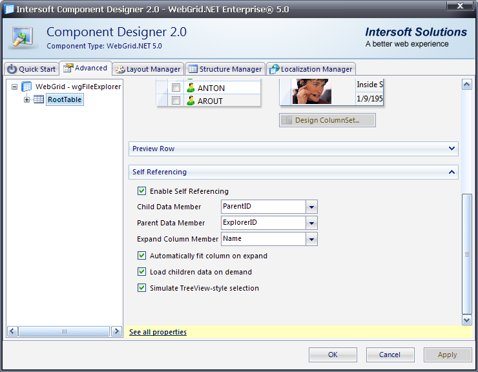Click the Design ColumnSet button icon
The height and width of the screenshot is (372, 478).
click(x=287, y=120)
